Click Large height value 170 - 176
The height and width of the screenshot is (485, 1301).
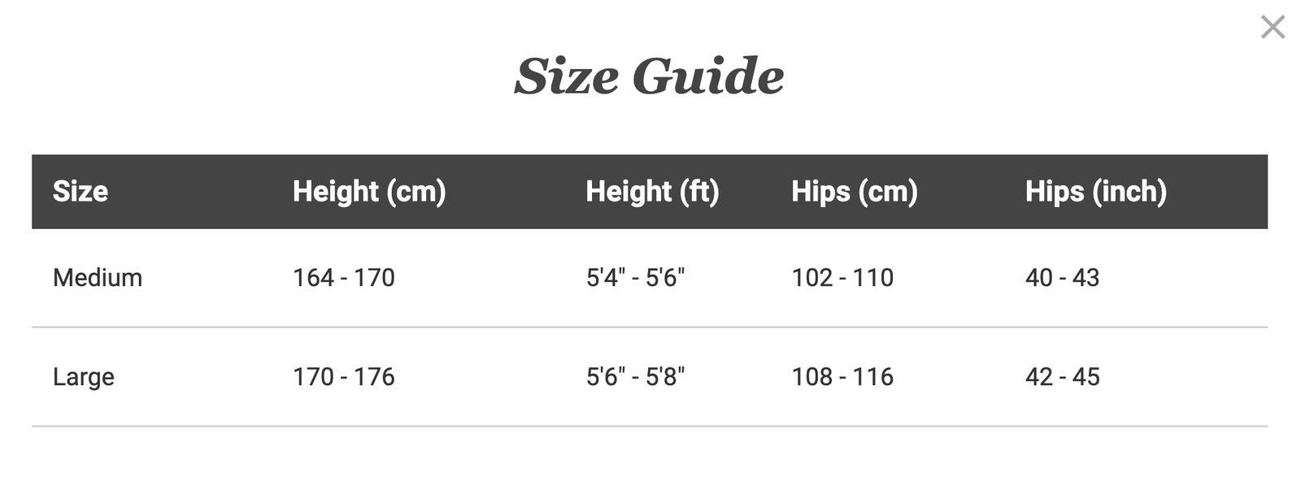click(x=343, y=377)
